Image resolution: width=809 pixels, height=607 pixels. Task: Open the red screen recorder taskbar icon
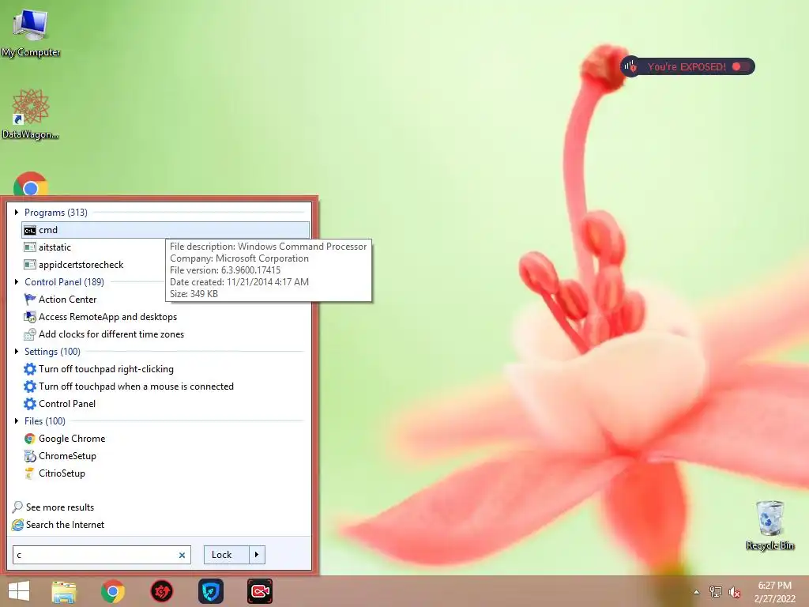(x=259, y=591)
